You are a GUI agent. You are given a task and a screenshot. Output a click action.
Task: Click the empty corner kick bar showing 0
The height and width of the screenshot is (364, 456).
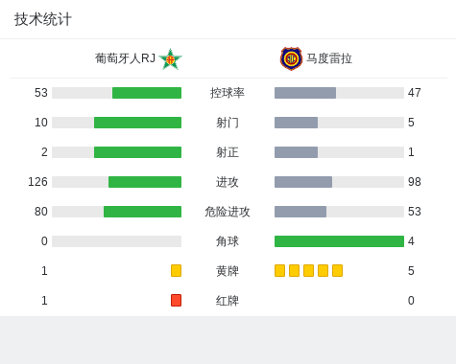pyautogui.click(x=116, y=241)
